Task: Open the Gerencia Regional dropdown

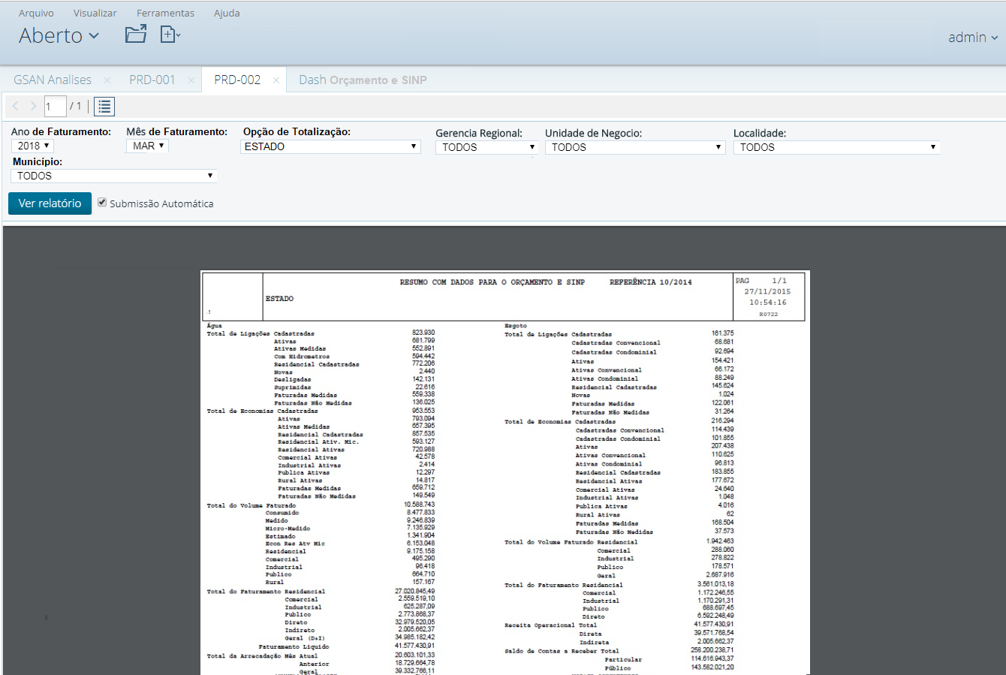Action: tap(487, 147)
